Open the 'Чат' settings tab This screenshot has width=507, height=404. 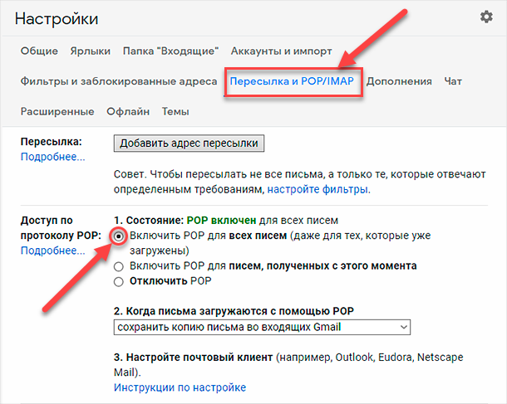(x=453, y=81)
